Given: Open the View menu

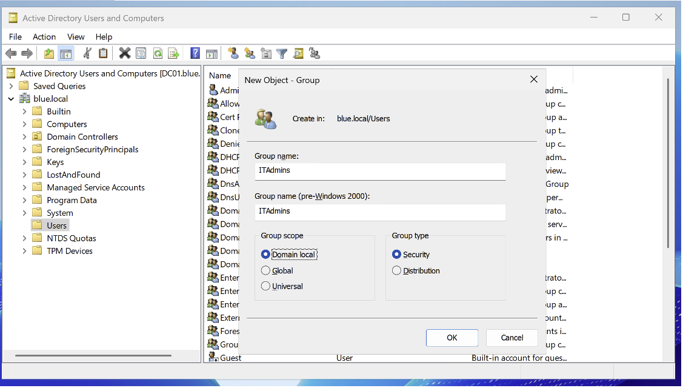Looking at the screenshot, I should tap(76, 37).
